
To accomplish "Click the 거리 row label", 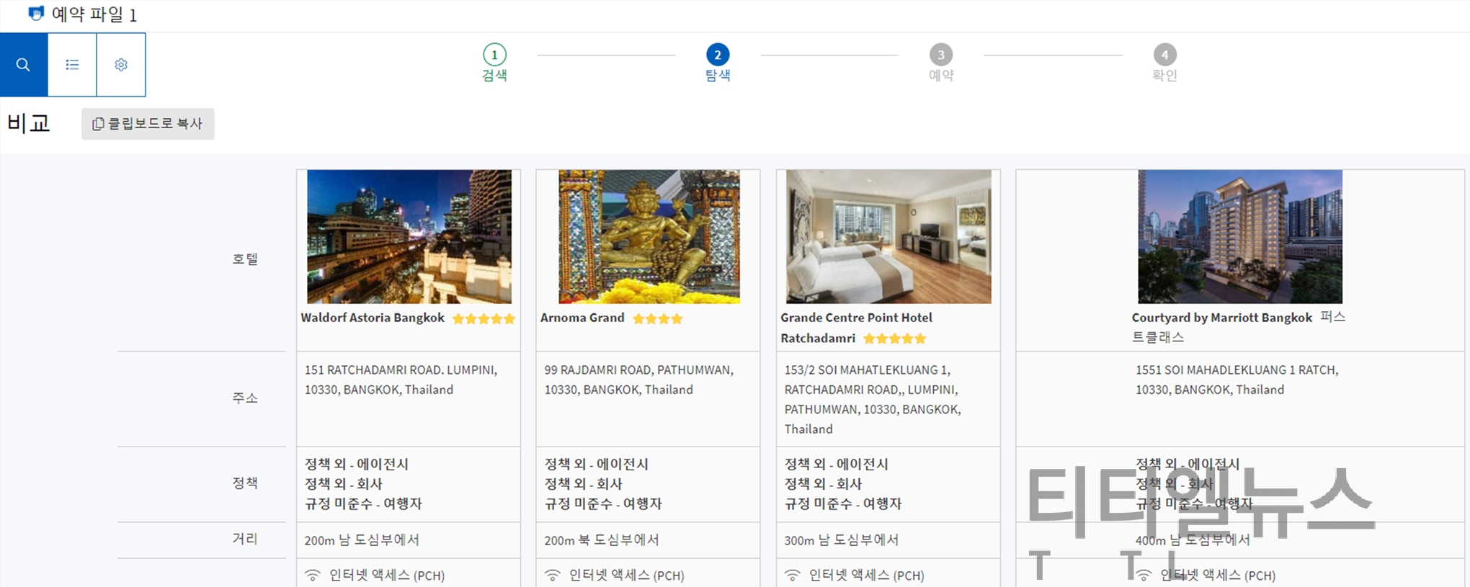I will 245,539.
